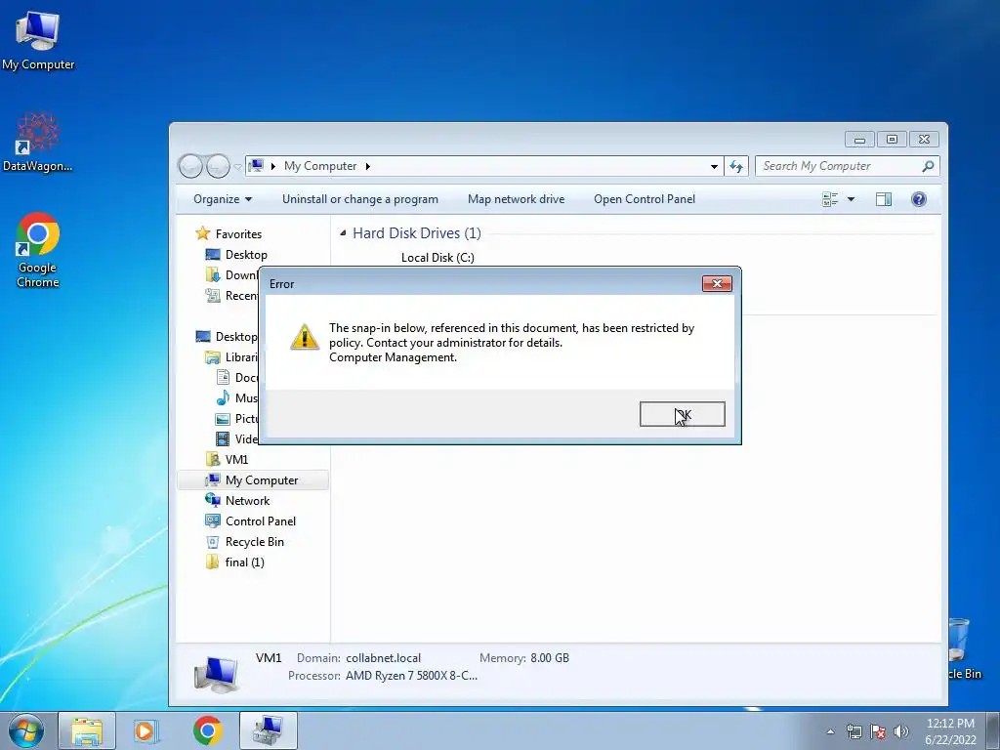Open the DataWagon desktop shortcut
The image size is (1000, 750).
pyautogui.click(x=38, y=143)
